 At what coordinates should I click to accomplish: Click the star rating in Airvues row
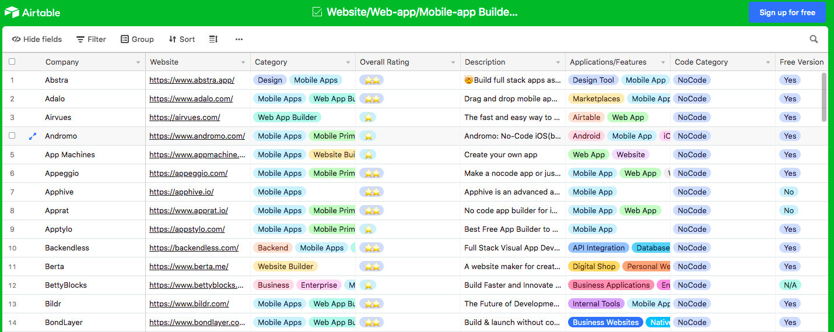368,118
